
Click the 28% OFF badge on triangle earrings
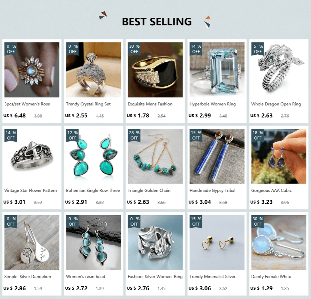[x=134, y=135]
